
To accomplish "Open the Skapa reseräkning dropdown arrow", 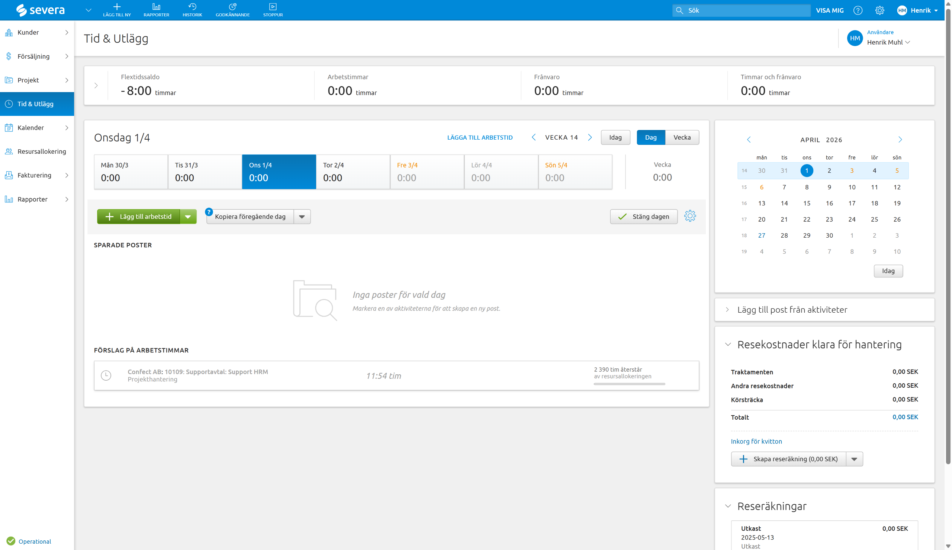I will (x=854, y=459).
